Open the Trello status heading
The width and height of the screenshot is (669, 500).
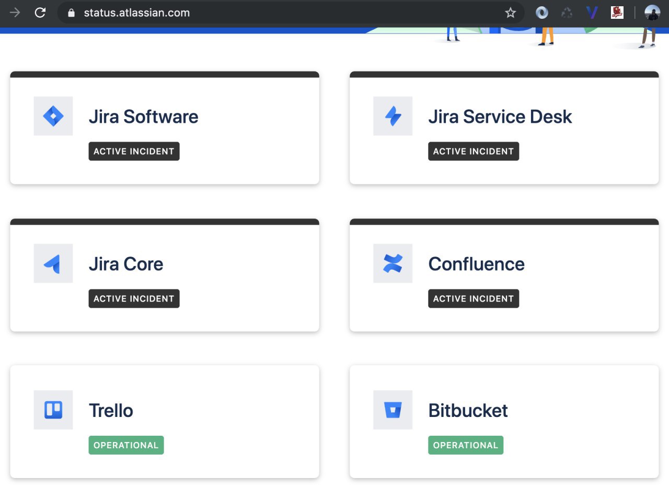tap(111, 411)
